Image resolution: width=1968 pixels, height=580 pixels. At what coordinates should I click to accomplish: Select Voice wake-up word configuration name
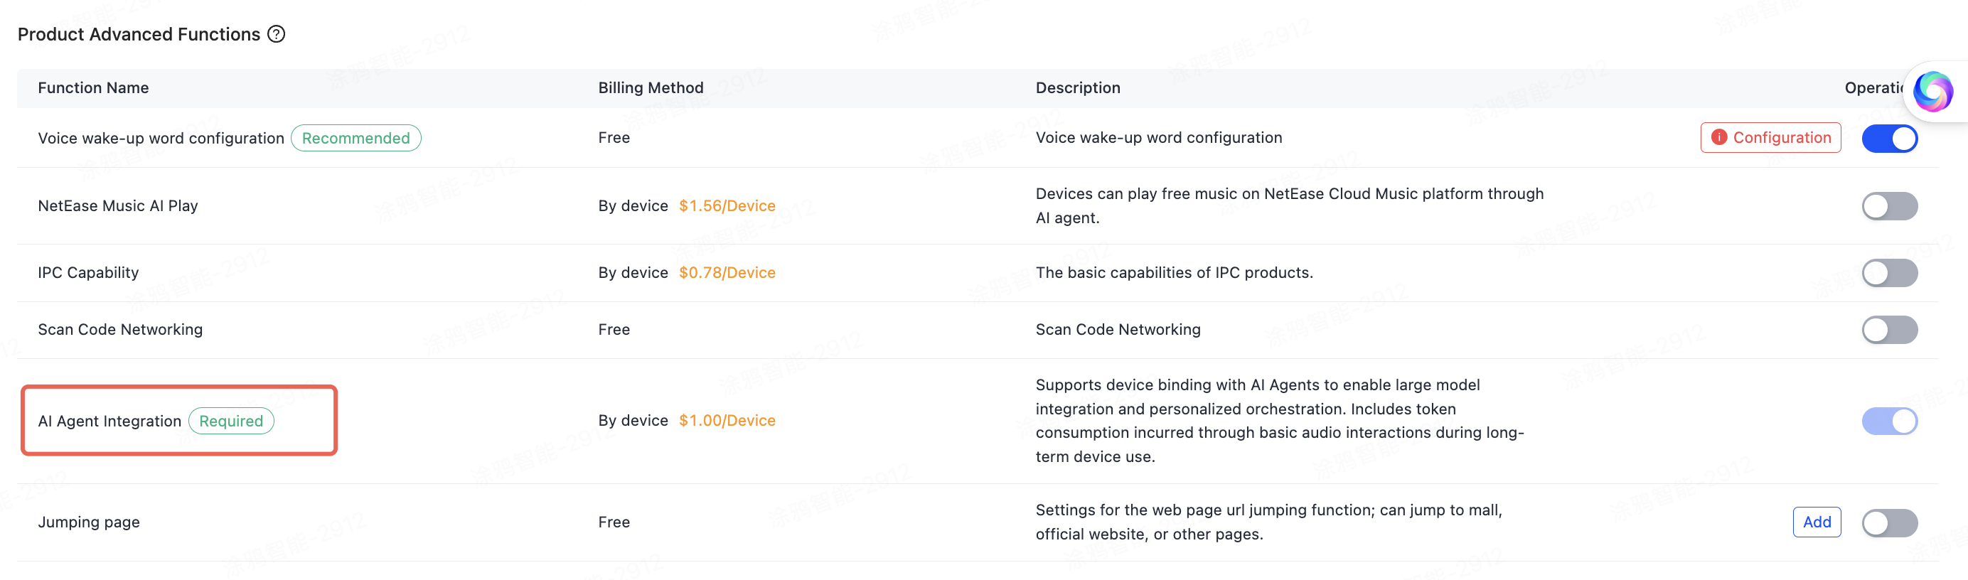(161, 139)
